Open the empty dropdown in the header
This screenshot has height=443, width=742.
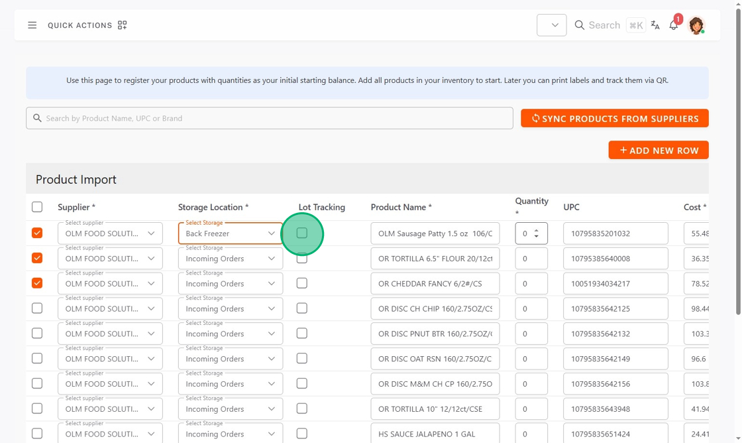(552, 25)
